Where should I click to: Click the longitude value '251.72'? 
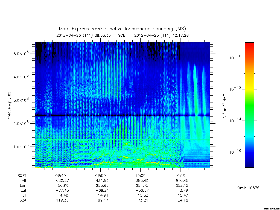click(142, 186)
